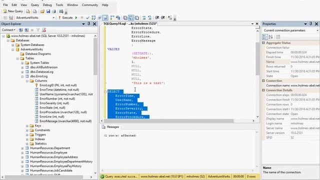Viewport: 320px width, 180px height.
Task: Open the Activity Monitor toolbar icon
Action: (61, 11)
